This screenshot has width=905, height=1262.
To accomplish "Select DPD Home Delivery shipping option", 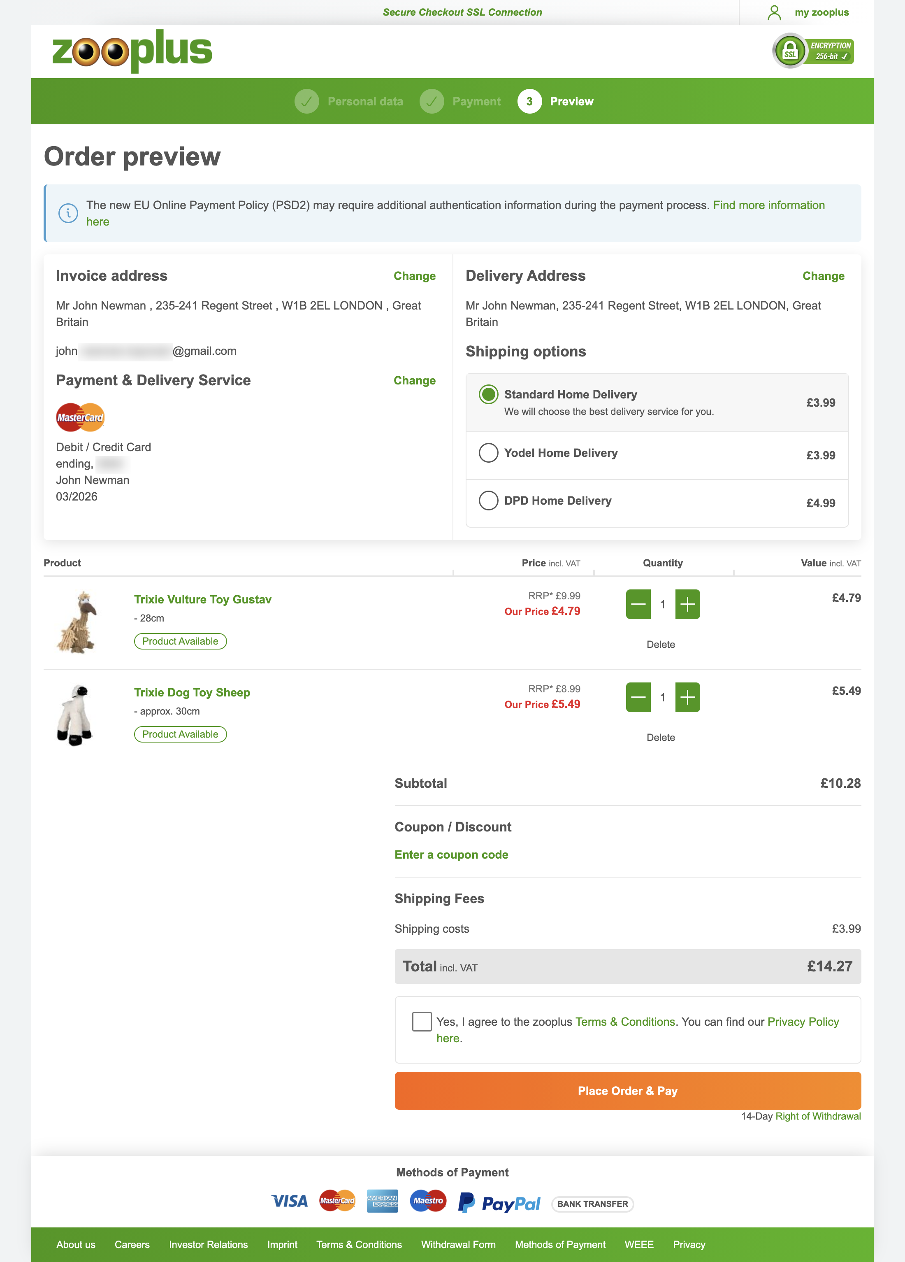I will pos(489,500).
